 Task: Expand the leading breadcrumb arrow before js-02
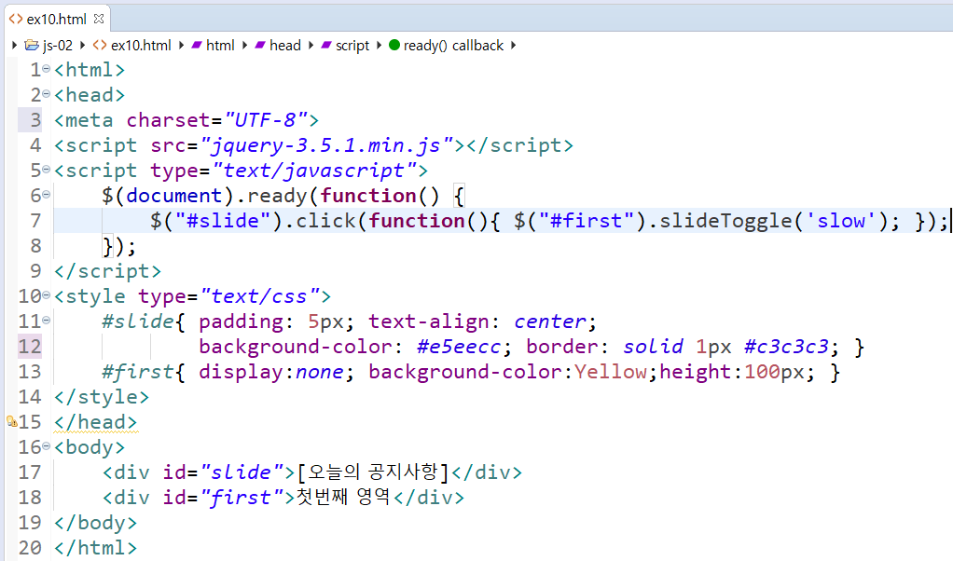[15, 46]
